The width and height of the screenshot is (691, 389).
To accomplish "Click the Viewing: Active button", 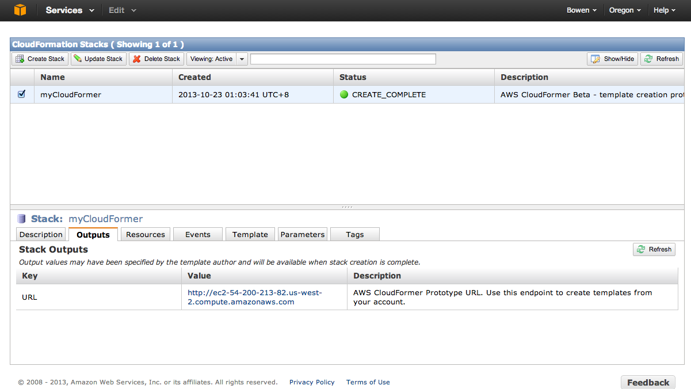I will point(212,59).
